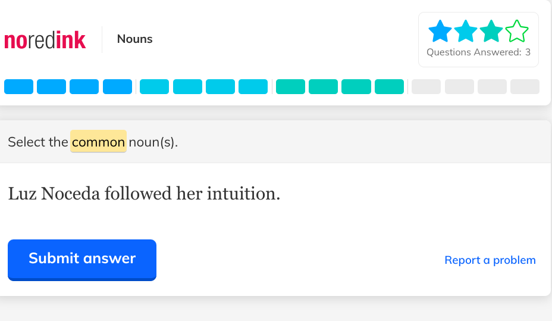Viewport: 552px width, 321px height.
Task: Click the first blue star icon
Action: [x=440, y=32]
